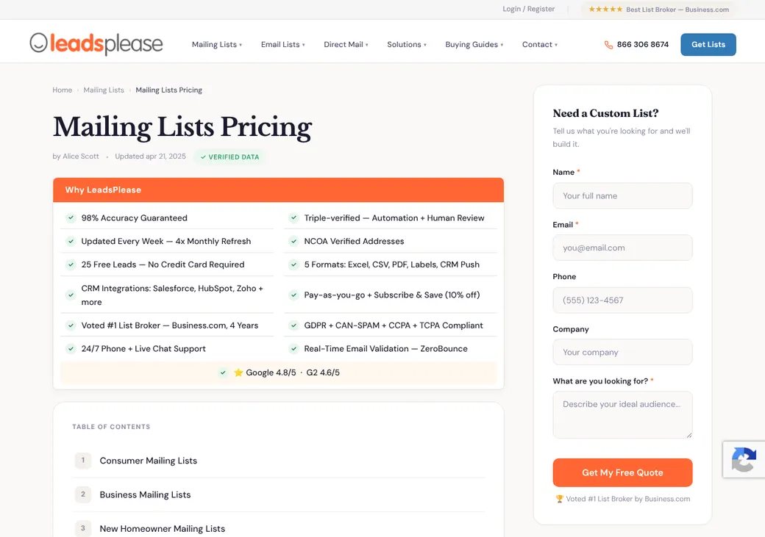Click checkmark icon next to Updated Every Week

click(x=71, y=241)
